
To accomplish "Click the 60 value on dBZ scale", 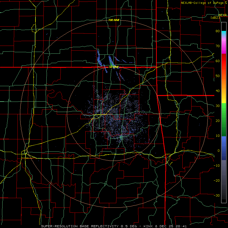I will coord(218,61).
